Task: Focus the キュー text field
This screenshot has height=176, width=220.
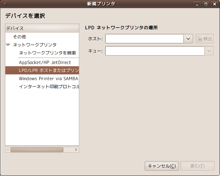Action: pos(155,51)
